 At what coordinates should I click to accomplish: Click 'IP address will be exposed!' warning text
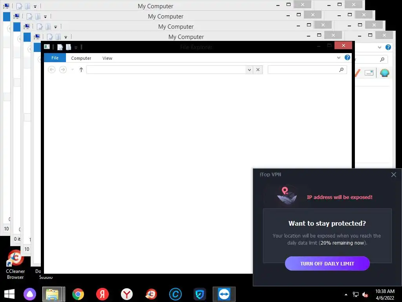[340, 197]
